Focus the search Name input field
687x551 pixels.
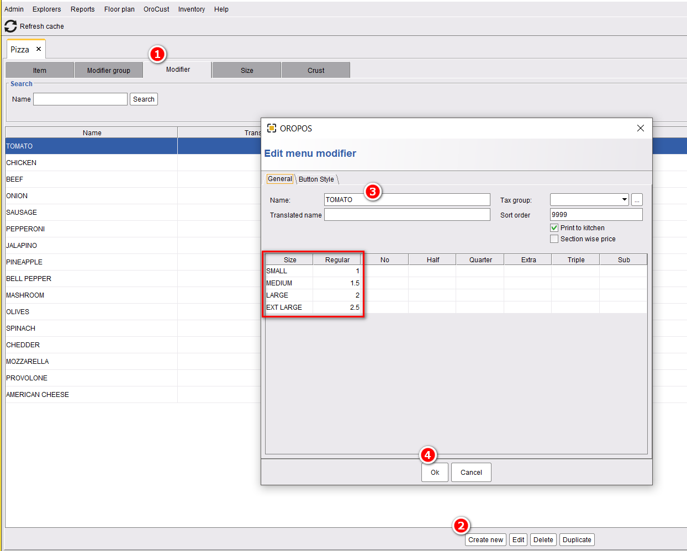click(x=81, y=99)
